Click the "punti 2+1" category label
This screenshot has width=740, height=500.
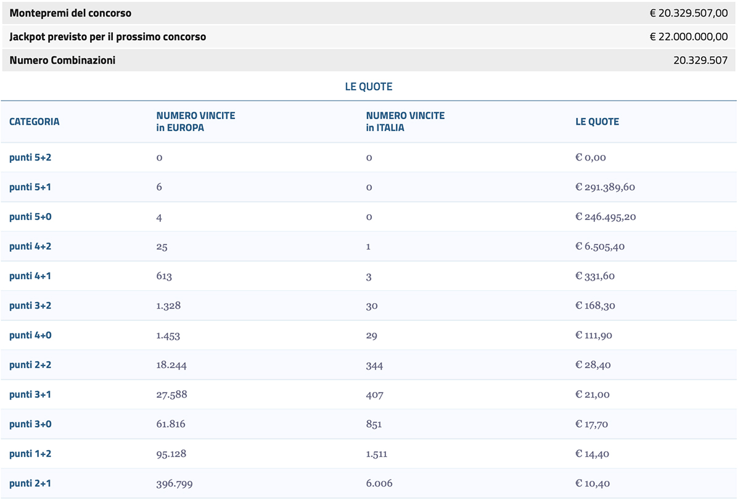(x=30, y=483)
